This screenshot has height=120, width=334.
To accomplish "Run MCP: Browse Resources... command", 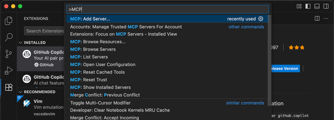I will 167,42.
